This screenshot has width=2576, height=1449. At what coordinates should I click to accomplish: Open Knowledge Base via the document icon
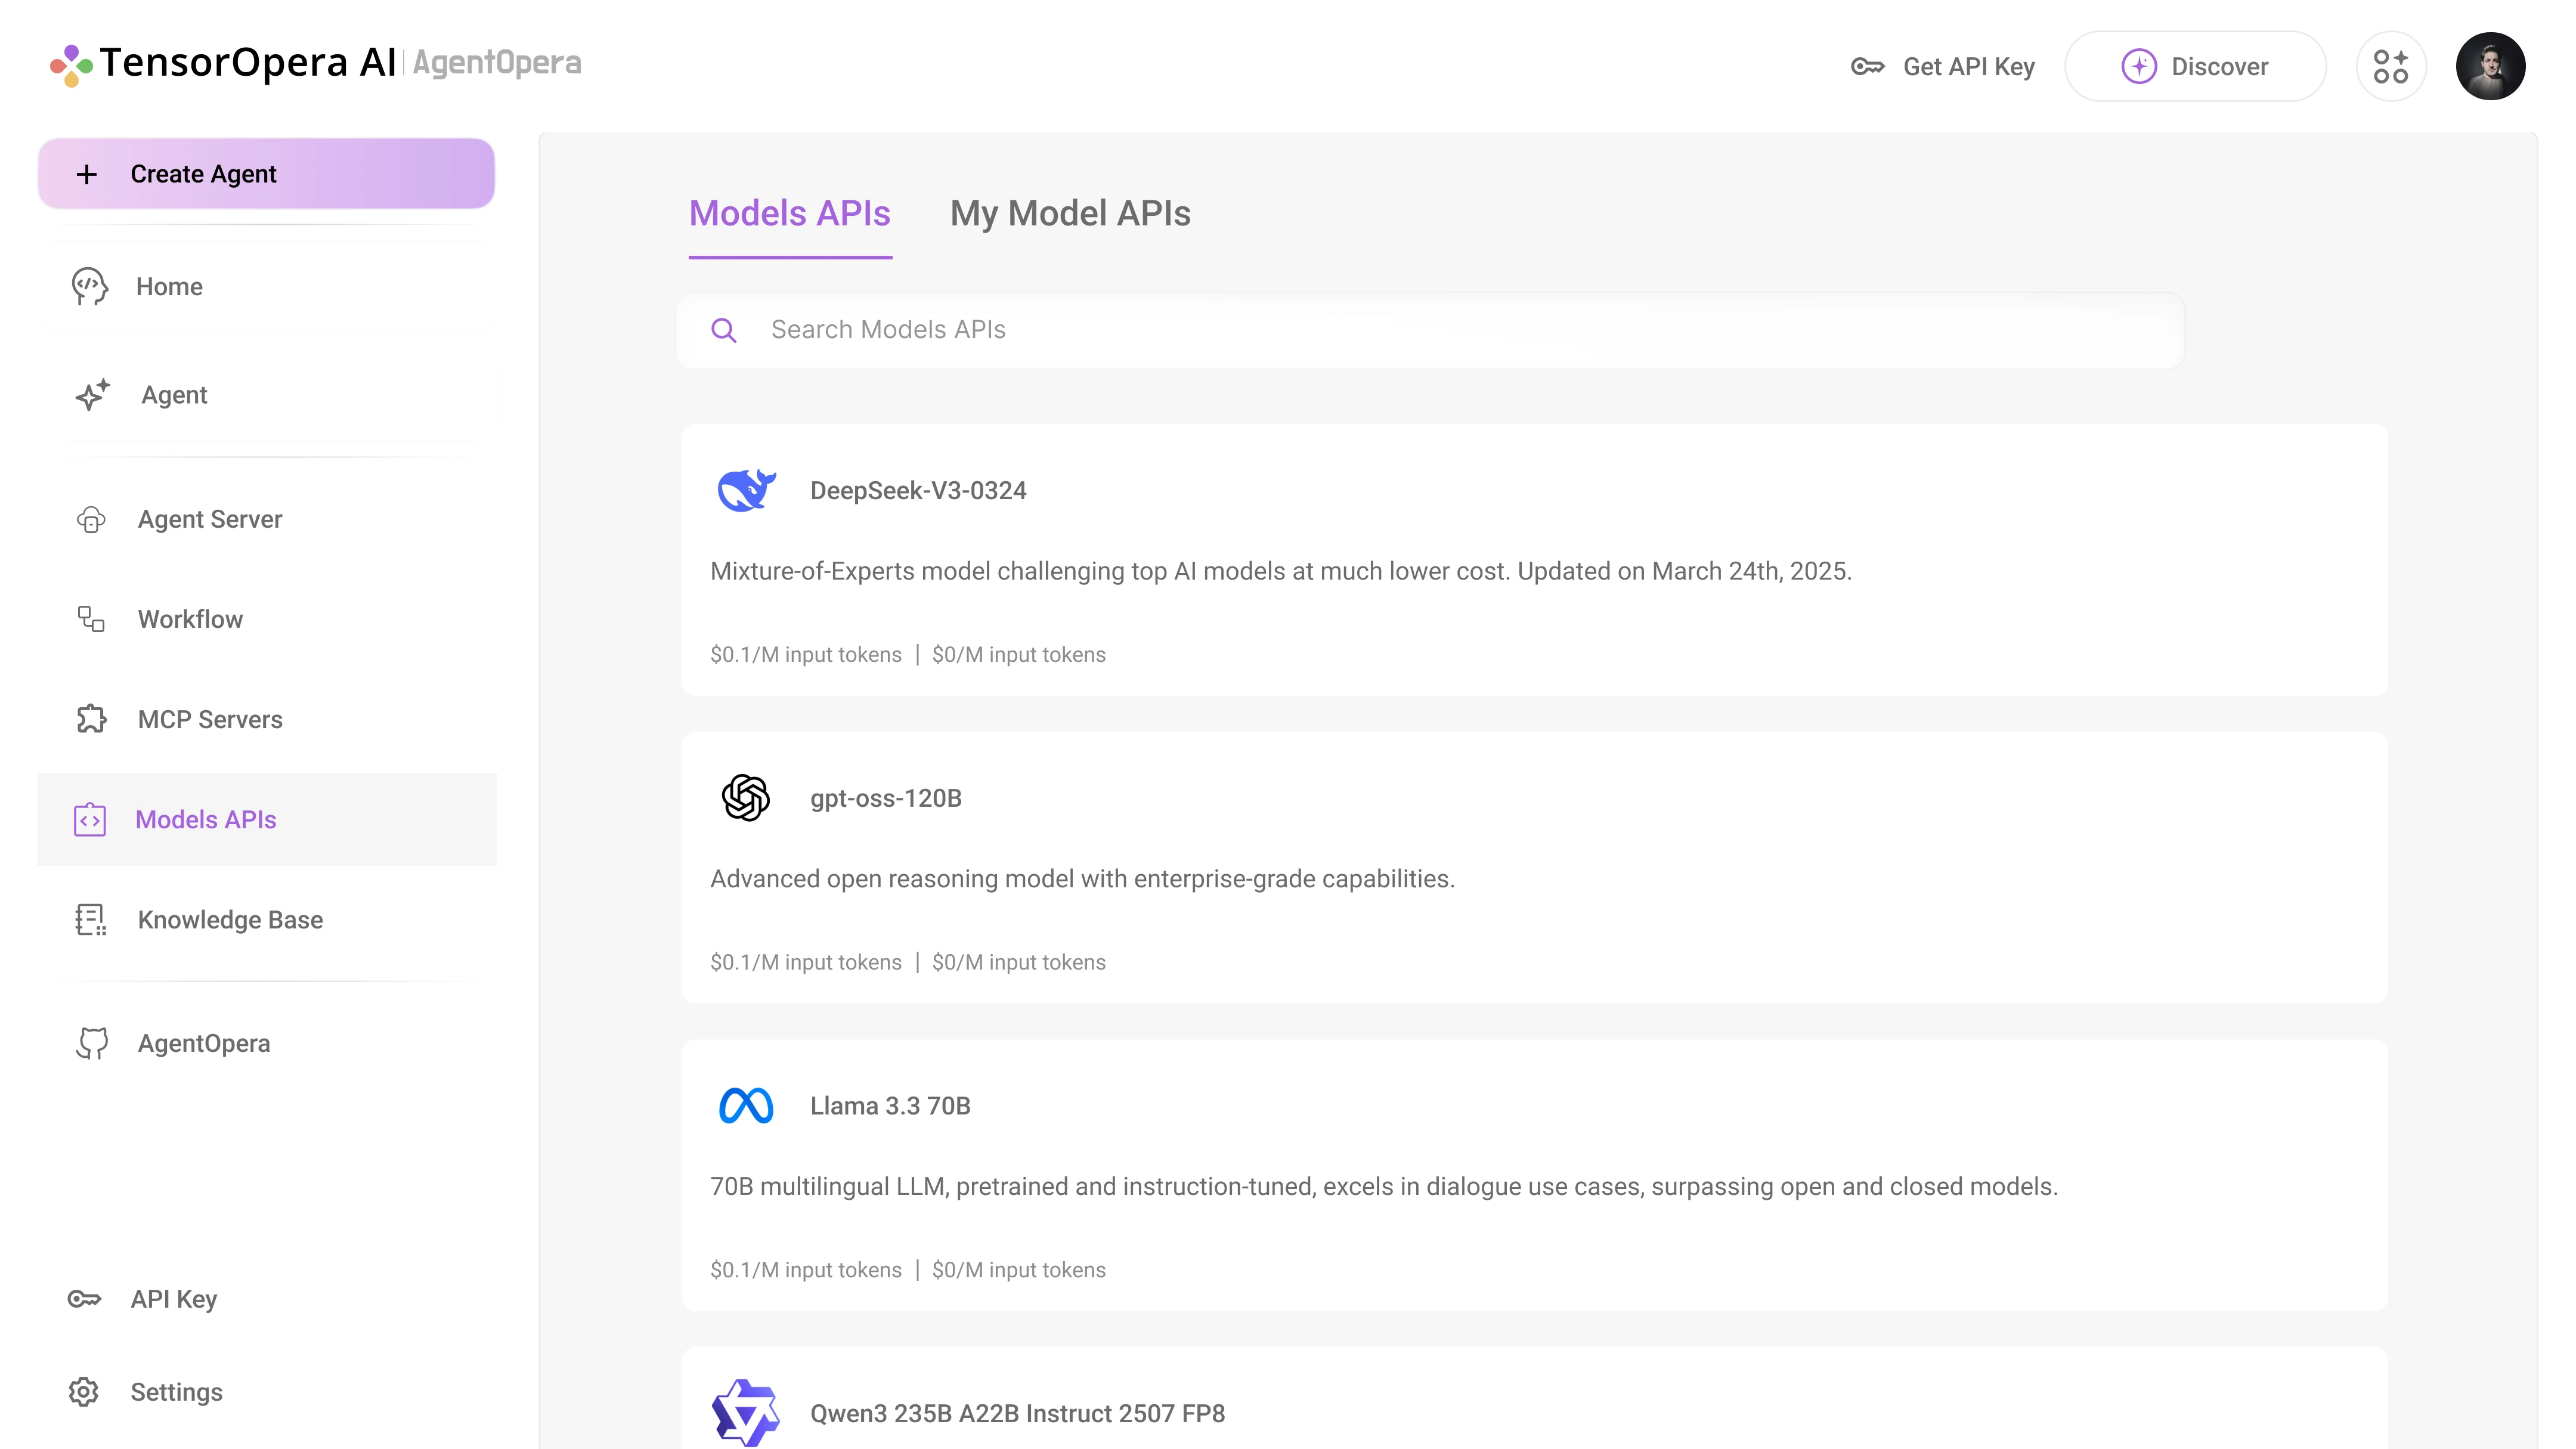point(90,920)
